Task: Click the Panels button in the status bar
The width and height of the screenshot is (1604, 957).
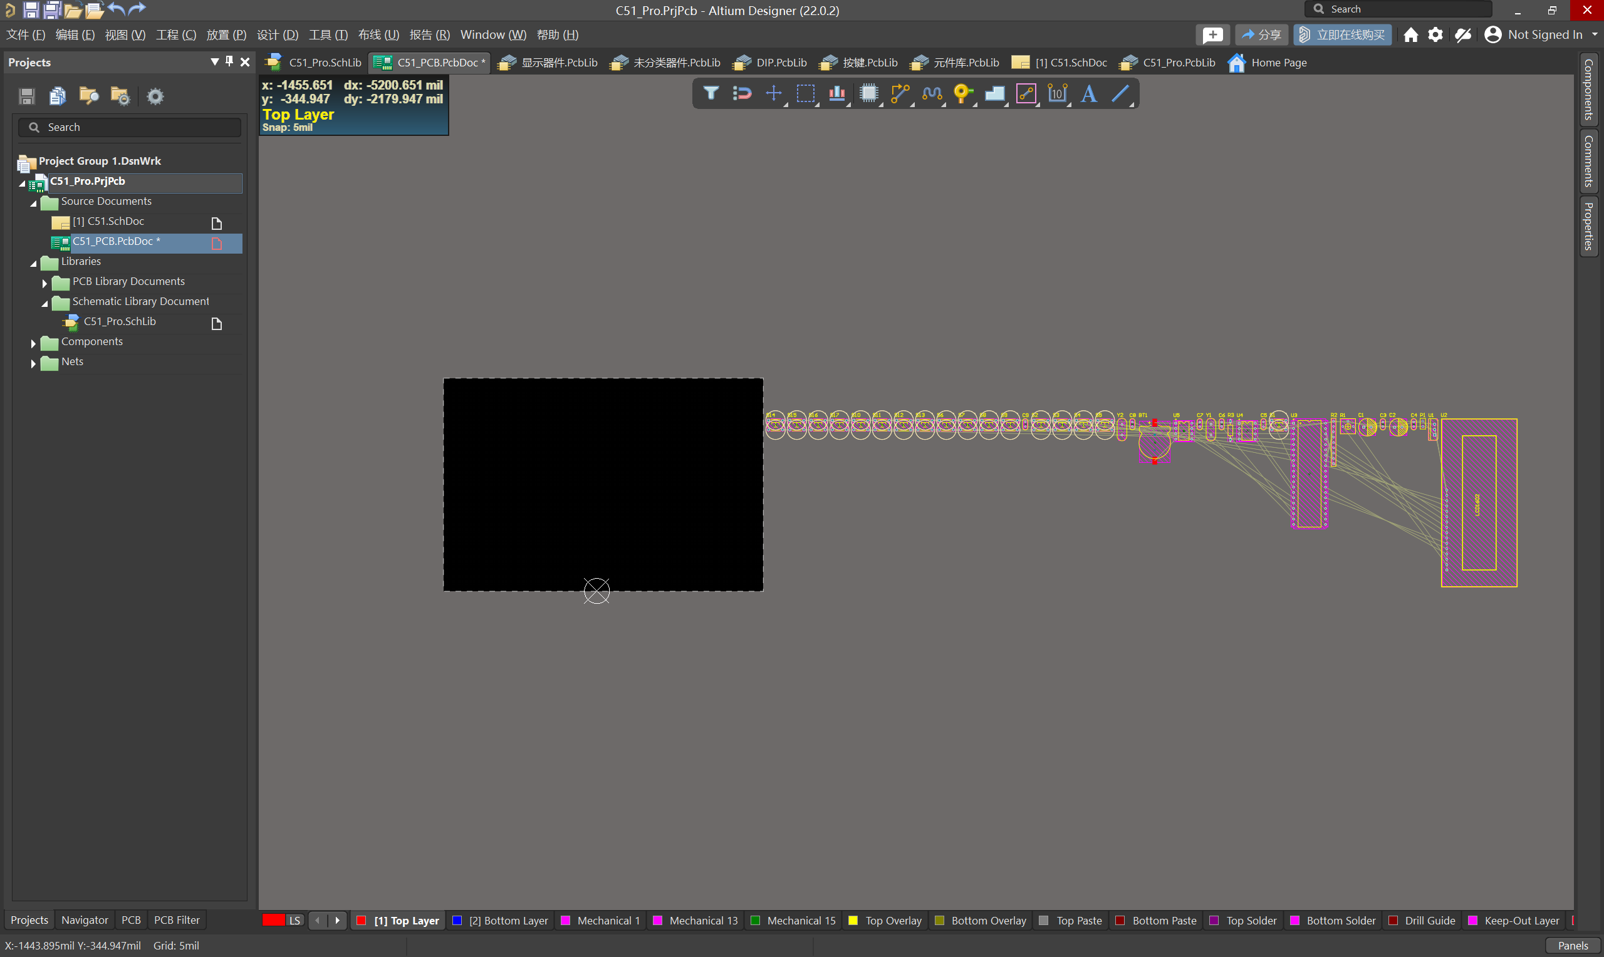Action: [x=1573, y=945]
